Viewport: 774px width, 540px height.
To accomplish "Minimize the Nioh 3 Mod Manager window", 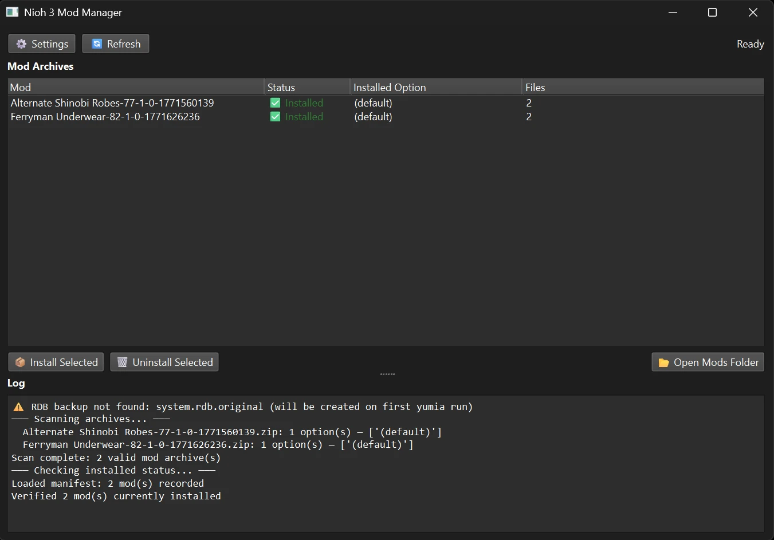I will pos(673,12).
